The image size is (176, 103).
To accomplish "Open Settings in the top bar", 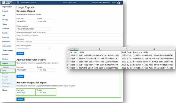I will (x=107, y=3).
